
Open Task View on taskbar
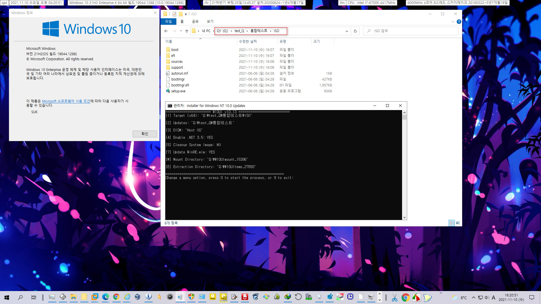point(34,297)
